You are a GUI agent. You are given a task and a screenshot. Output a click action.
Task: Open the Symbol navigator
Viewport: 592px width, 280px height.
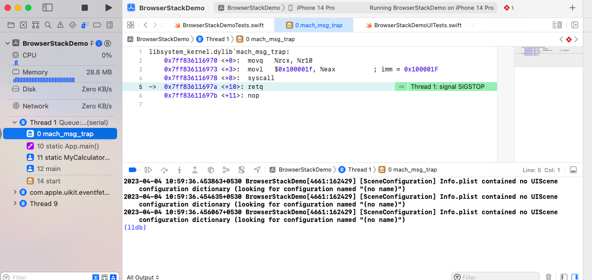click(35, 25)
